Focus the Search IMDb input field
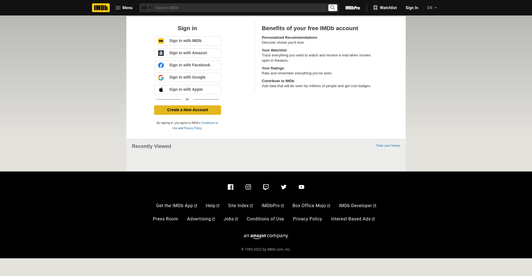 tap(241, 8)
